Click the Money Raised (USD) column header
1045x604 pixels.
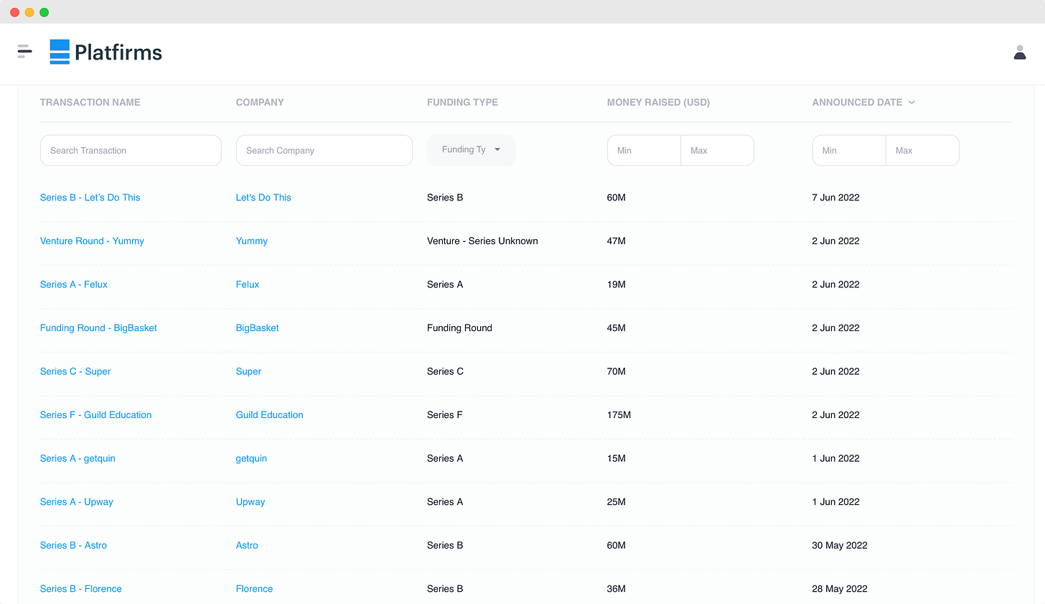(658, 102)
